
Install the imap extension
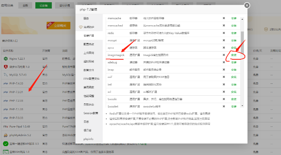point(234,70)
